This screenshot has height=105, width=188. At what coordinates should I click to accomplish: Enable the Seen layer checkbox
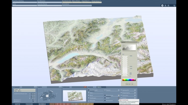coord(89,93)
